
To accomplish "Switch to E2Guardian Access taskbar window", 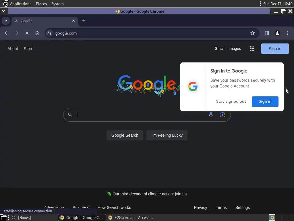I will point(131,218).
